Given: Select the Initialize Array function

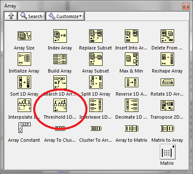Looking at the screenshot, I should coord(24,59).
